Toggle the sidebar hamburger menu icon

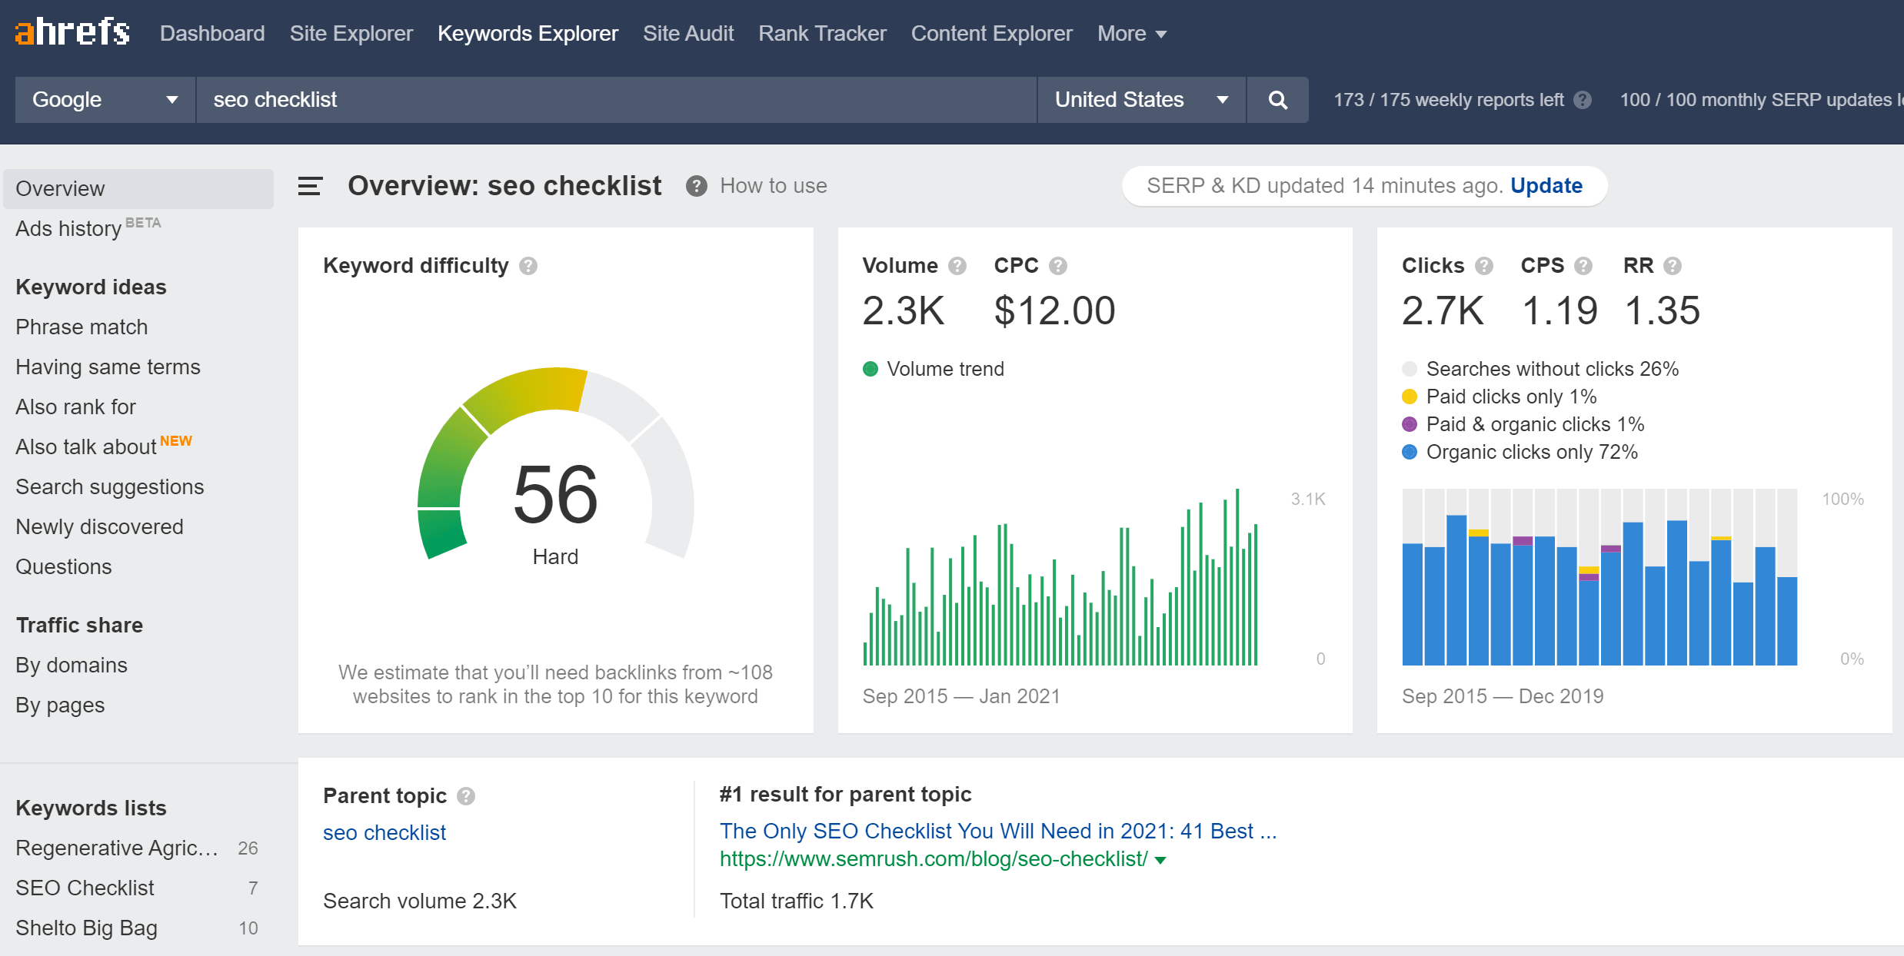[x=310, y=186]
